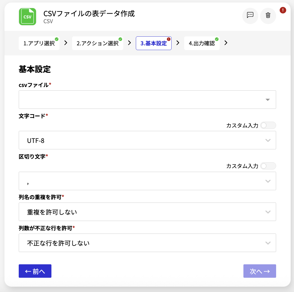Open the 区切り文字 comma dropdown

click(x=147, y=181)
